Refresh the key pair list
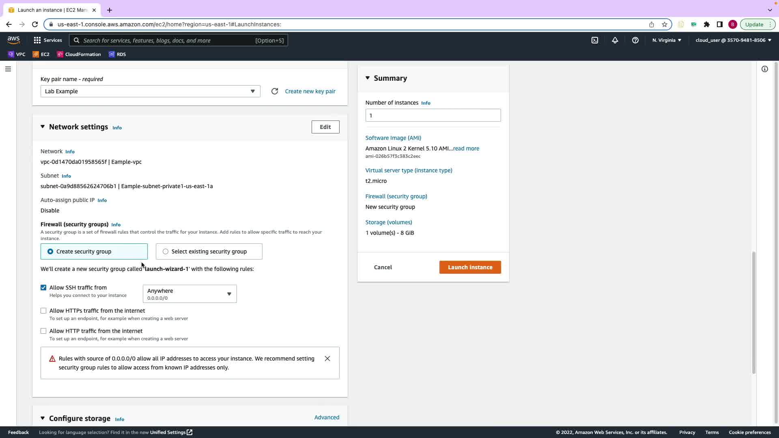This screenshot has height=438, width=779. coord(275,91)
